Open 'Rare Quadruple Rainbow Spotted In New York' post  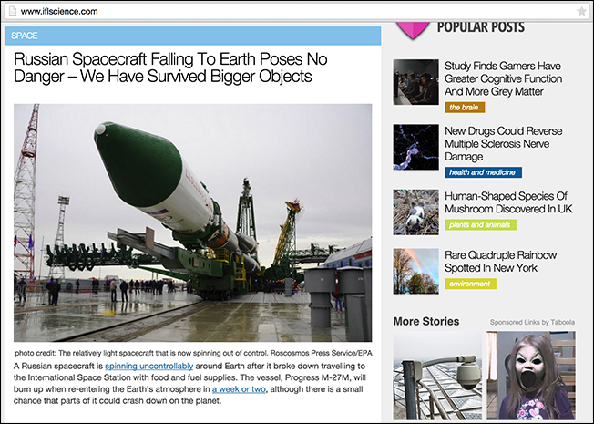pos(500,262)
